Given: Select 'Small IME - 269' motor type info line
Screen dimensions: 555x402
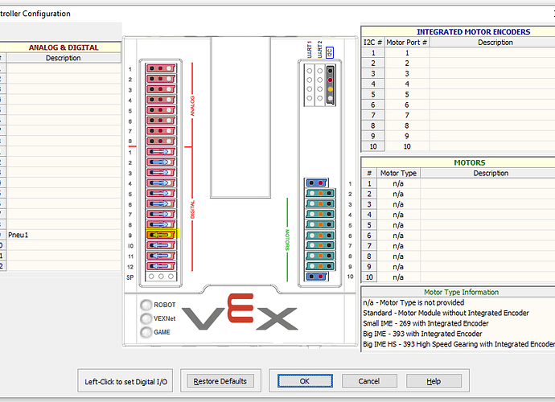Looking at the screenshot, I should pyautogui.click(x=425, y=323).
